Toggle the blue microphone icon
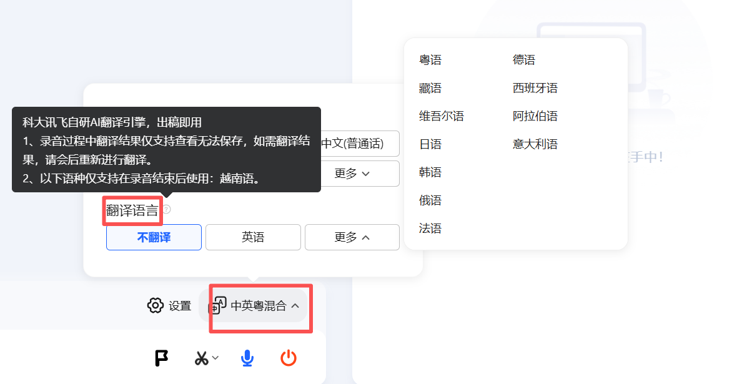 coord(247,358)
